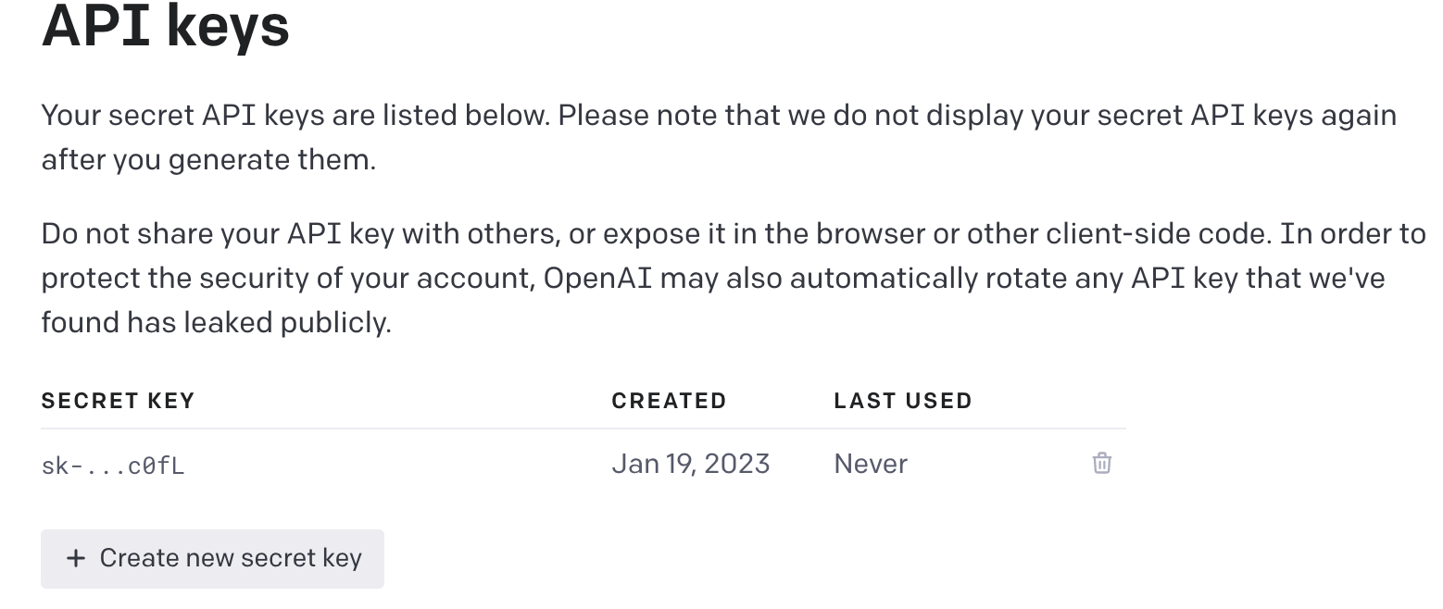This screenshot has width=1443, height=609.
Task: Click the 'after you generate them.' text line
Action: point(208,160)
